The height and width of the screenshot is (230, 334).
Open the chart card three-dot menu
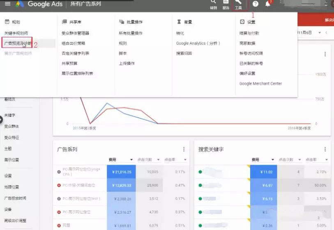point(325,54)
